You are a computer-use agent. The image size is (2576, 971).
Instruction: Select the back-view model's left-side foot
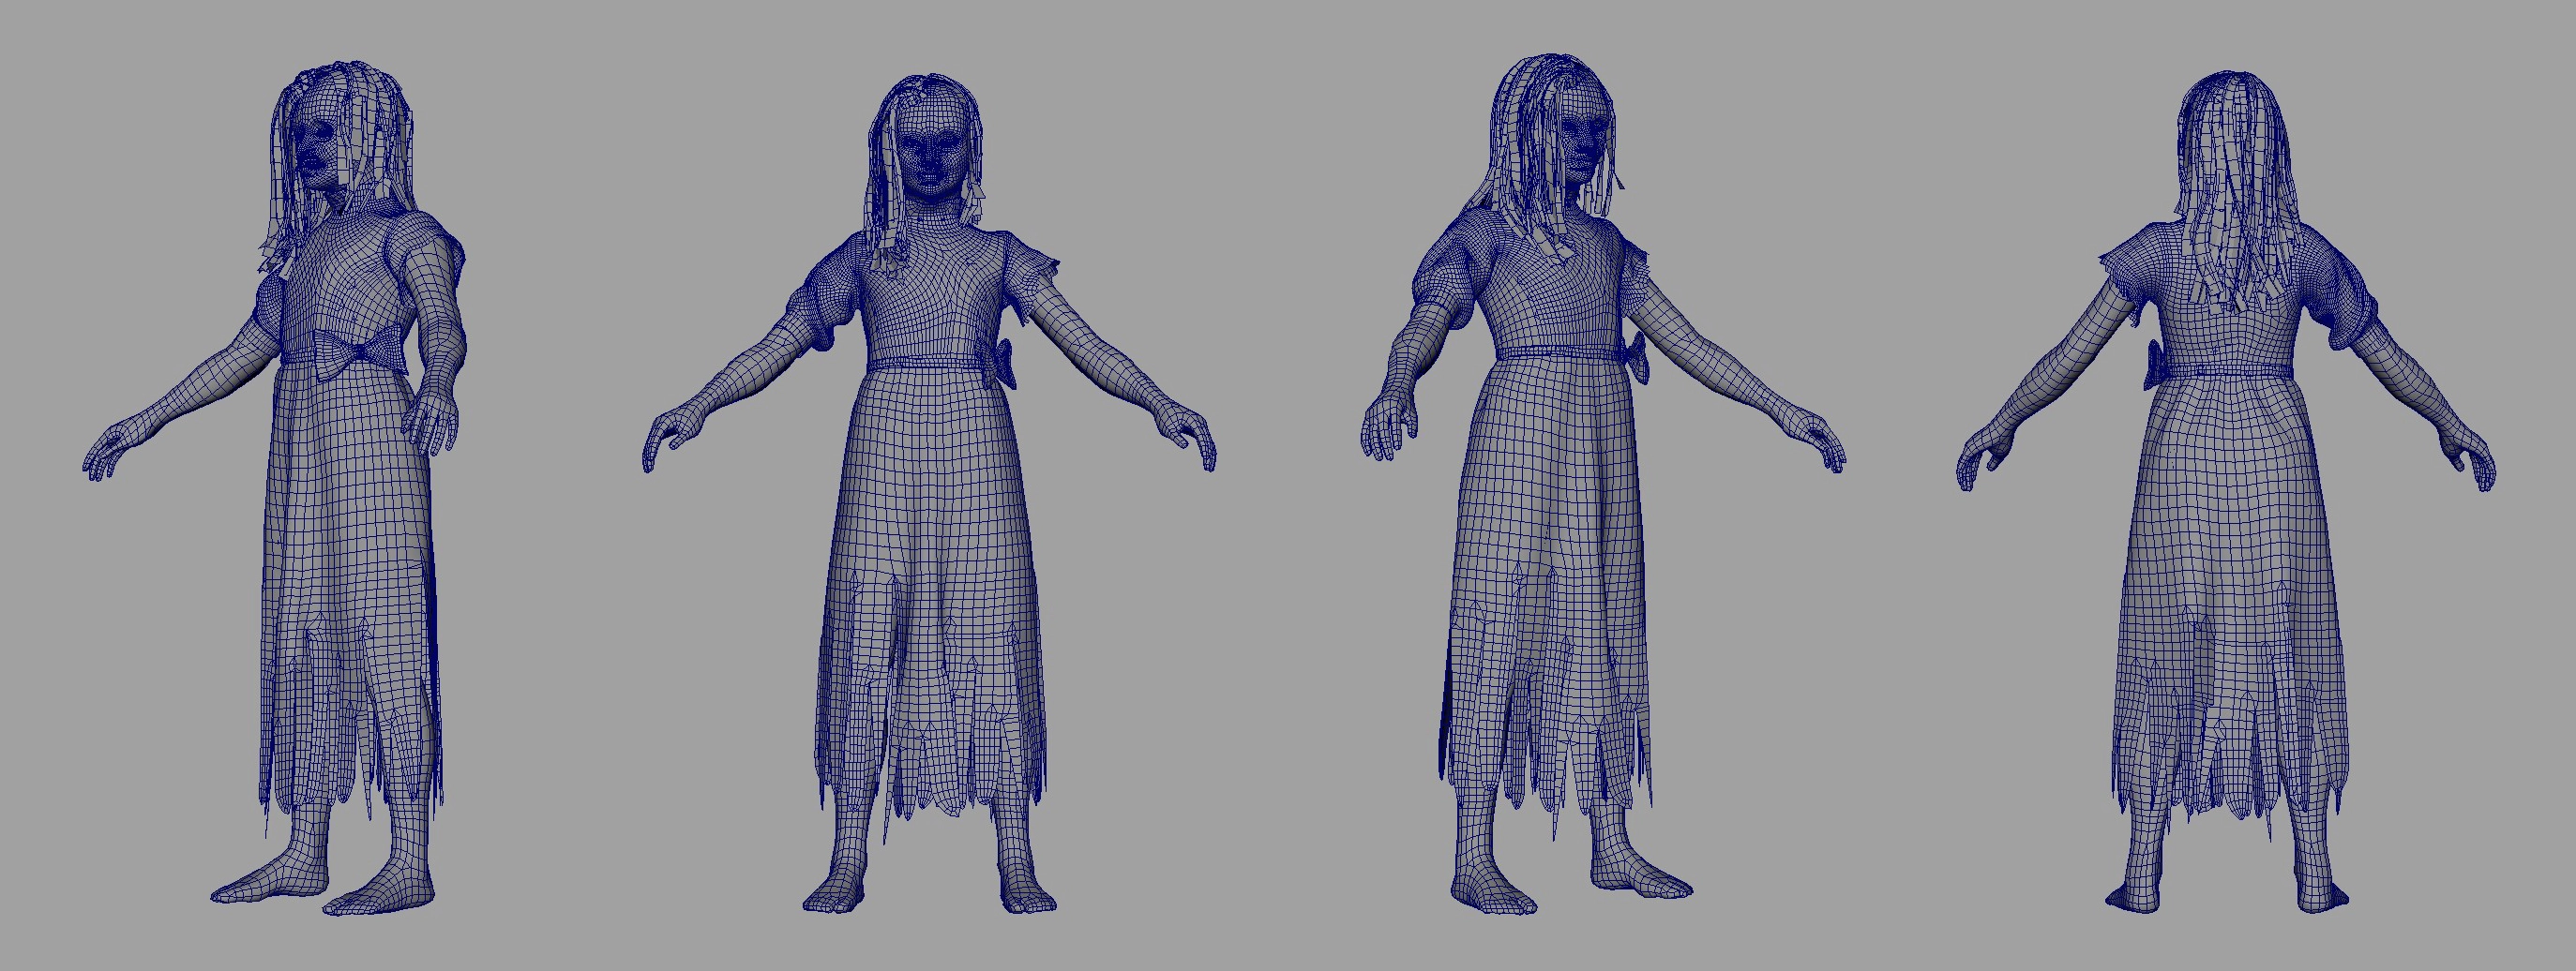[2135, 894]
